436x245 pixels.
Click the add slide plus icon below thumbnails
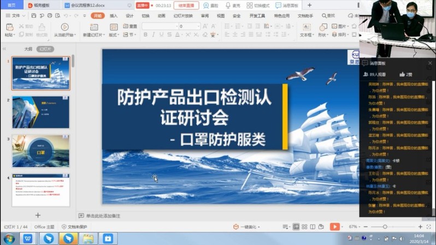38,215
